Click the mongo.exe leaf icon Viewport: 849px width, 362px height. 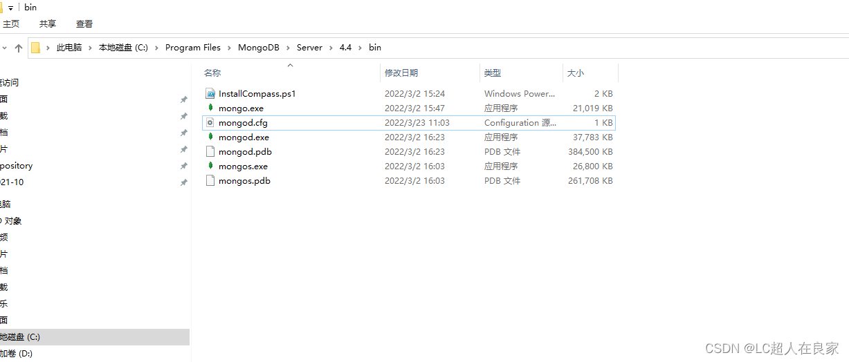(x=211, y=108)
